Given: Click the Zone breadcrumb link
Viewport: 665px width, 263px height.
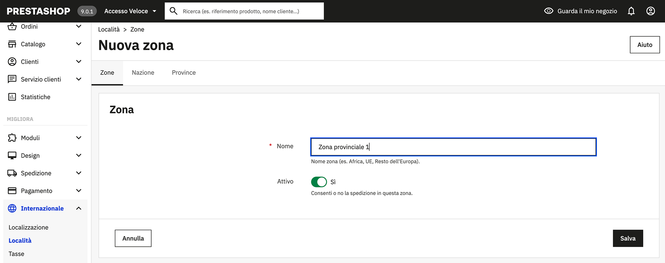Looking at the screenshot, I should [137, 29].
